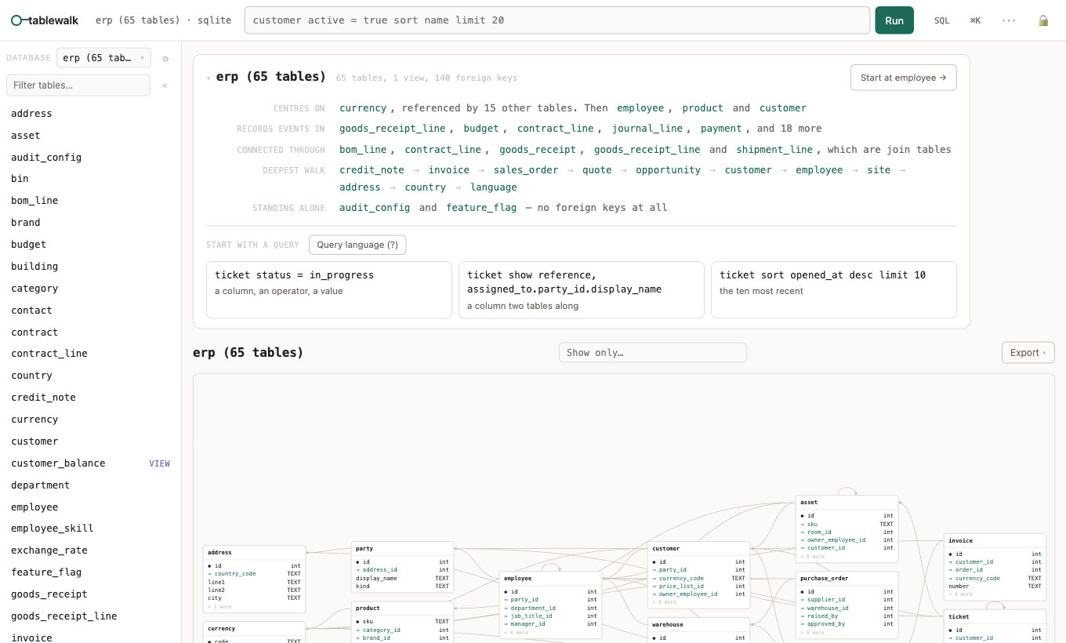Select customer_balance view in sidebar
The image size is (1066, 643).
pos(90,463)
